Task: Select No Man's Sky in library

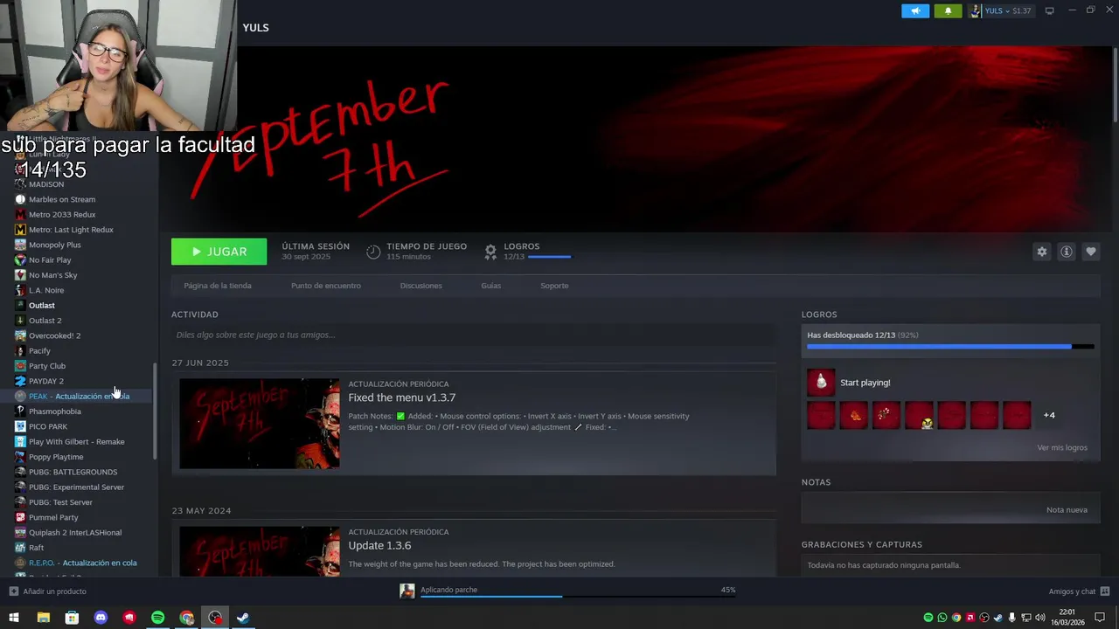Action: (52, 275)
